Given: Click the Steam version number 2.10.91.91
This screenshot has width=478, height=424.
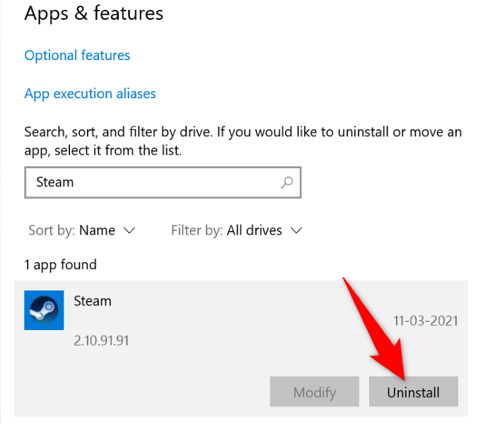Looking at the screenshot, I should 101,341.
